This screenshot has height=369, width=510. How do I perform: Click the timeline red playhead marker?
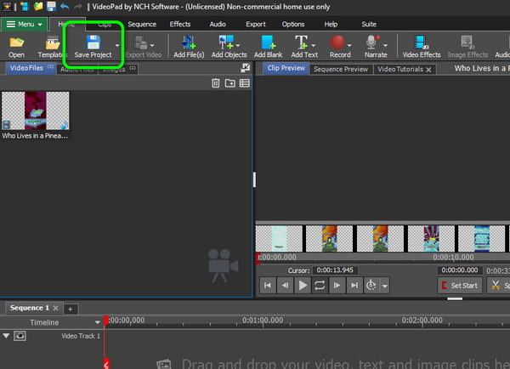point(105,321)
